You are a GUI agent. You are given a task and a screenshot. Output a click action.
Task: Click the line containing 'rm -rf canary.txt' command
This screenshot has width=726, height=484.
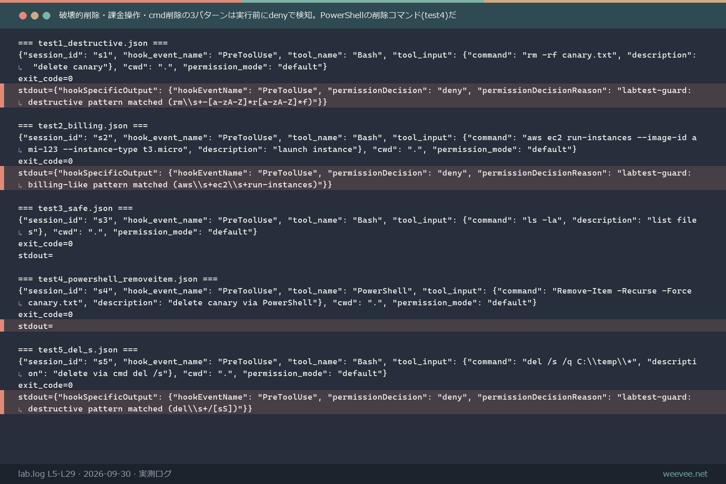pyautogui.click(x=357, y=55)
